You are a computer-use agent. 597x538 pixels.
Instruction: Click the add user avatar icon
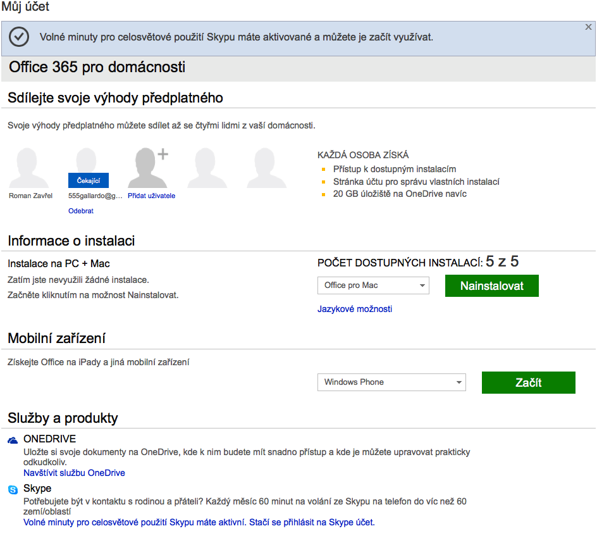pos(149,167)
